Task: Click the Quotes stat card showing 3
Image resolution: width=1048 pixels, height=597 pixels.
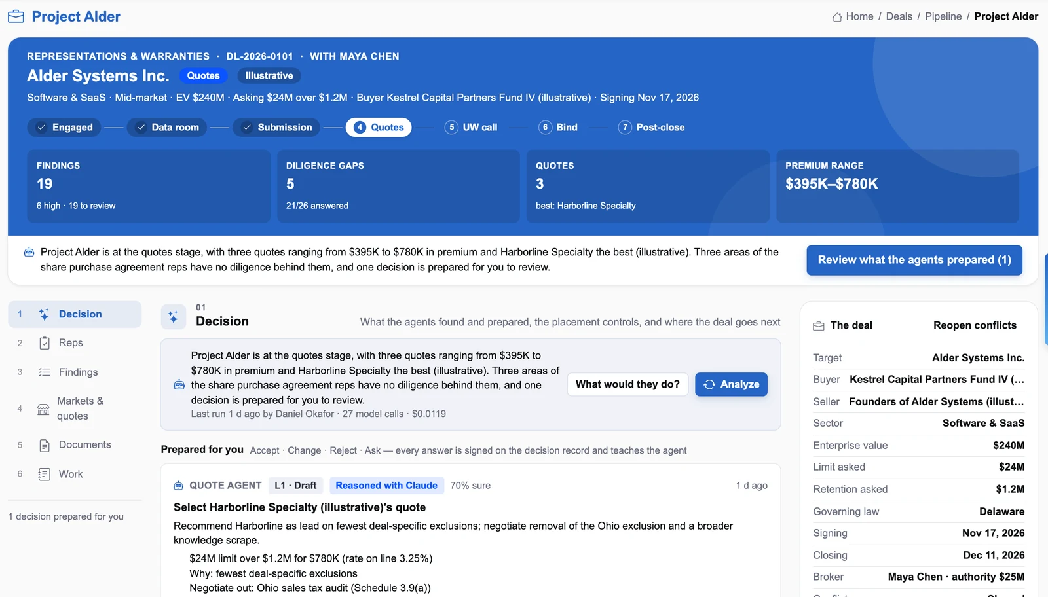Action: [648, 187]
